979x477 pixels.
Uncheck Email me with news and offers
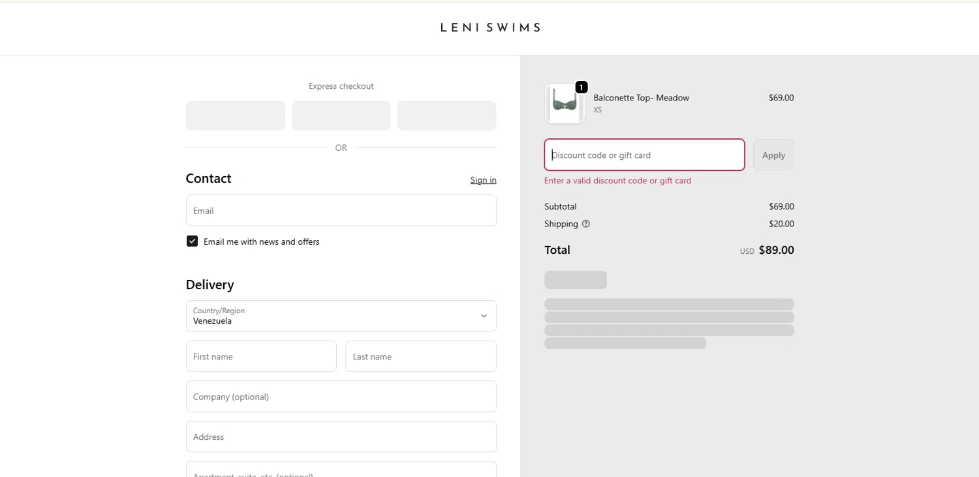click(x=192, y=241)
